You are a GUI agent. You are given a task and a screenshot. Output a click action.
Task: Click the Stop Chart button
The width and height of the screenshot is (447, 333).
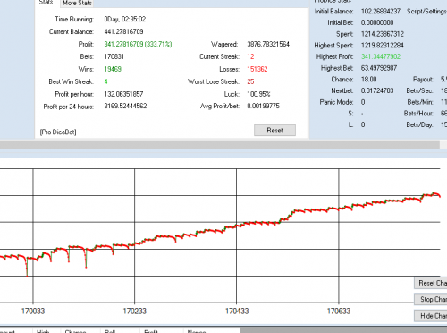(431, 299)
